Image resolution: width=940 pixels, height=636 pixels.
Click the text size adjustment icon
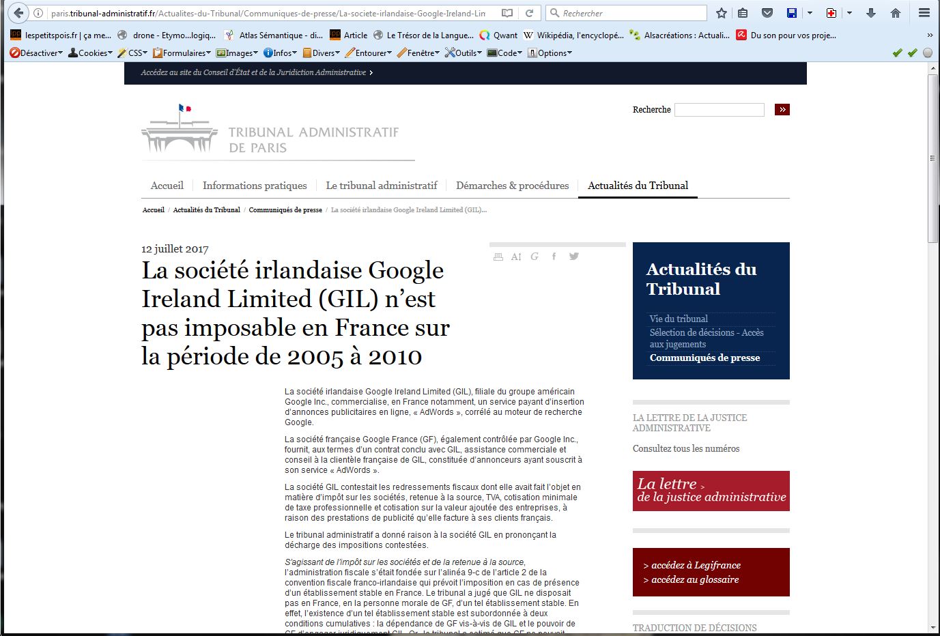[516, 257]
